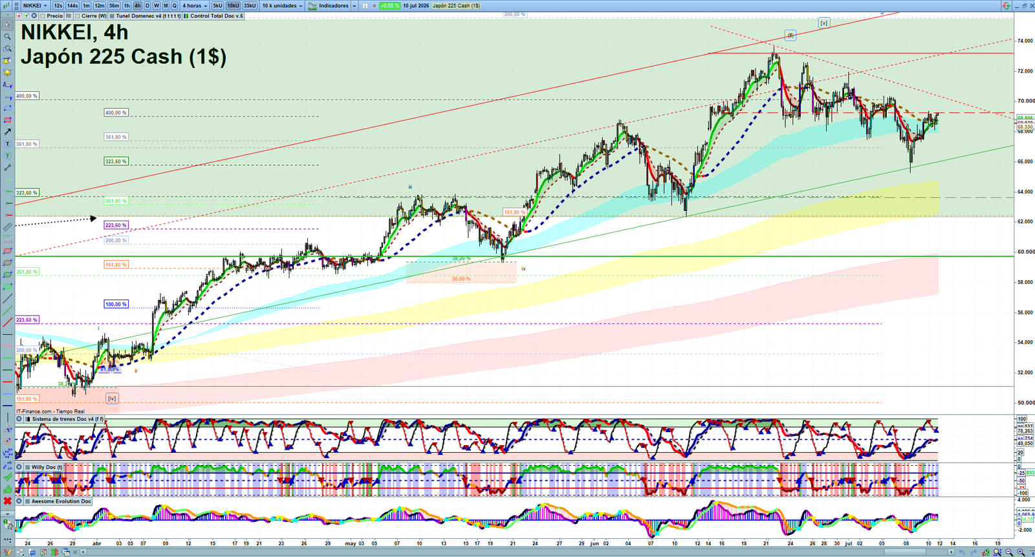Switch to the 144s timeframe
Screen dimensions: 1035x557
(72, 6)
